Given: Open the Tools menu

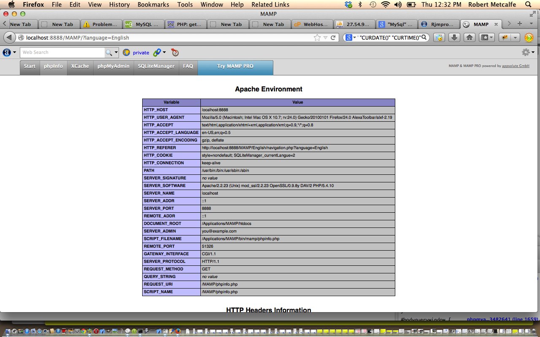Looking at the screenshot, I should pos(185,5).
